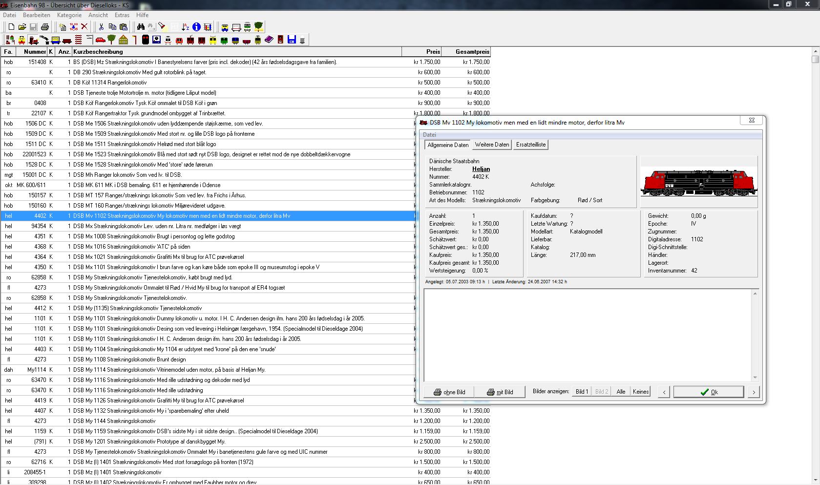Confirm the dialog with Ok

point(709,392)
